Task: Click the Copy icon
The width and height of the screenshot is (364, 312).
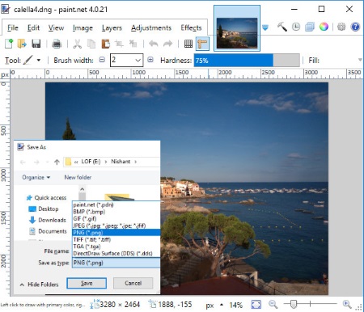Action: (91, 44)
